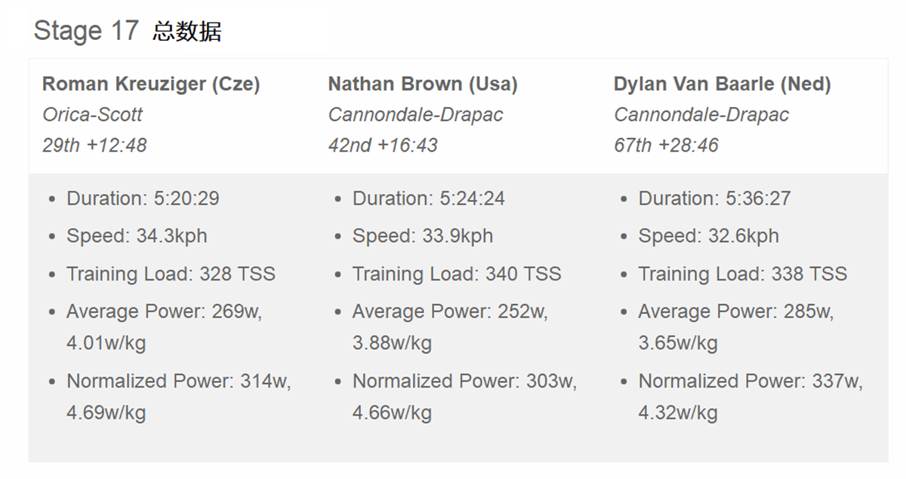Viewport: 906px width, 479px height.
Task: Click Duration: 5:36:27 entry
Action: click(x=714, y=198)
